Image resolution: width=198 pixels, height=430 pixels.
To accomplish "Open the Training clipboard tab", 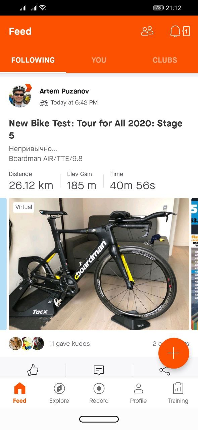I will (x=178, y=393).
